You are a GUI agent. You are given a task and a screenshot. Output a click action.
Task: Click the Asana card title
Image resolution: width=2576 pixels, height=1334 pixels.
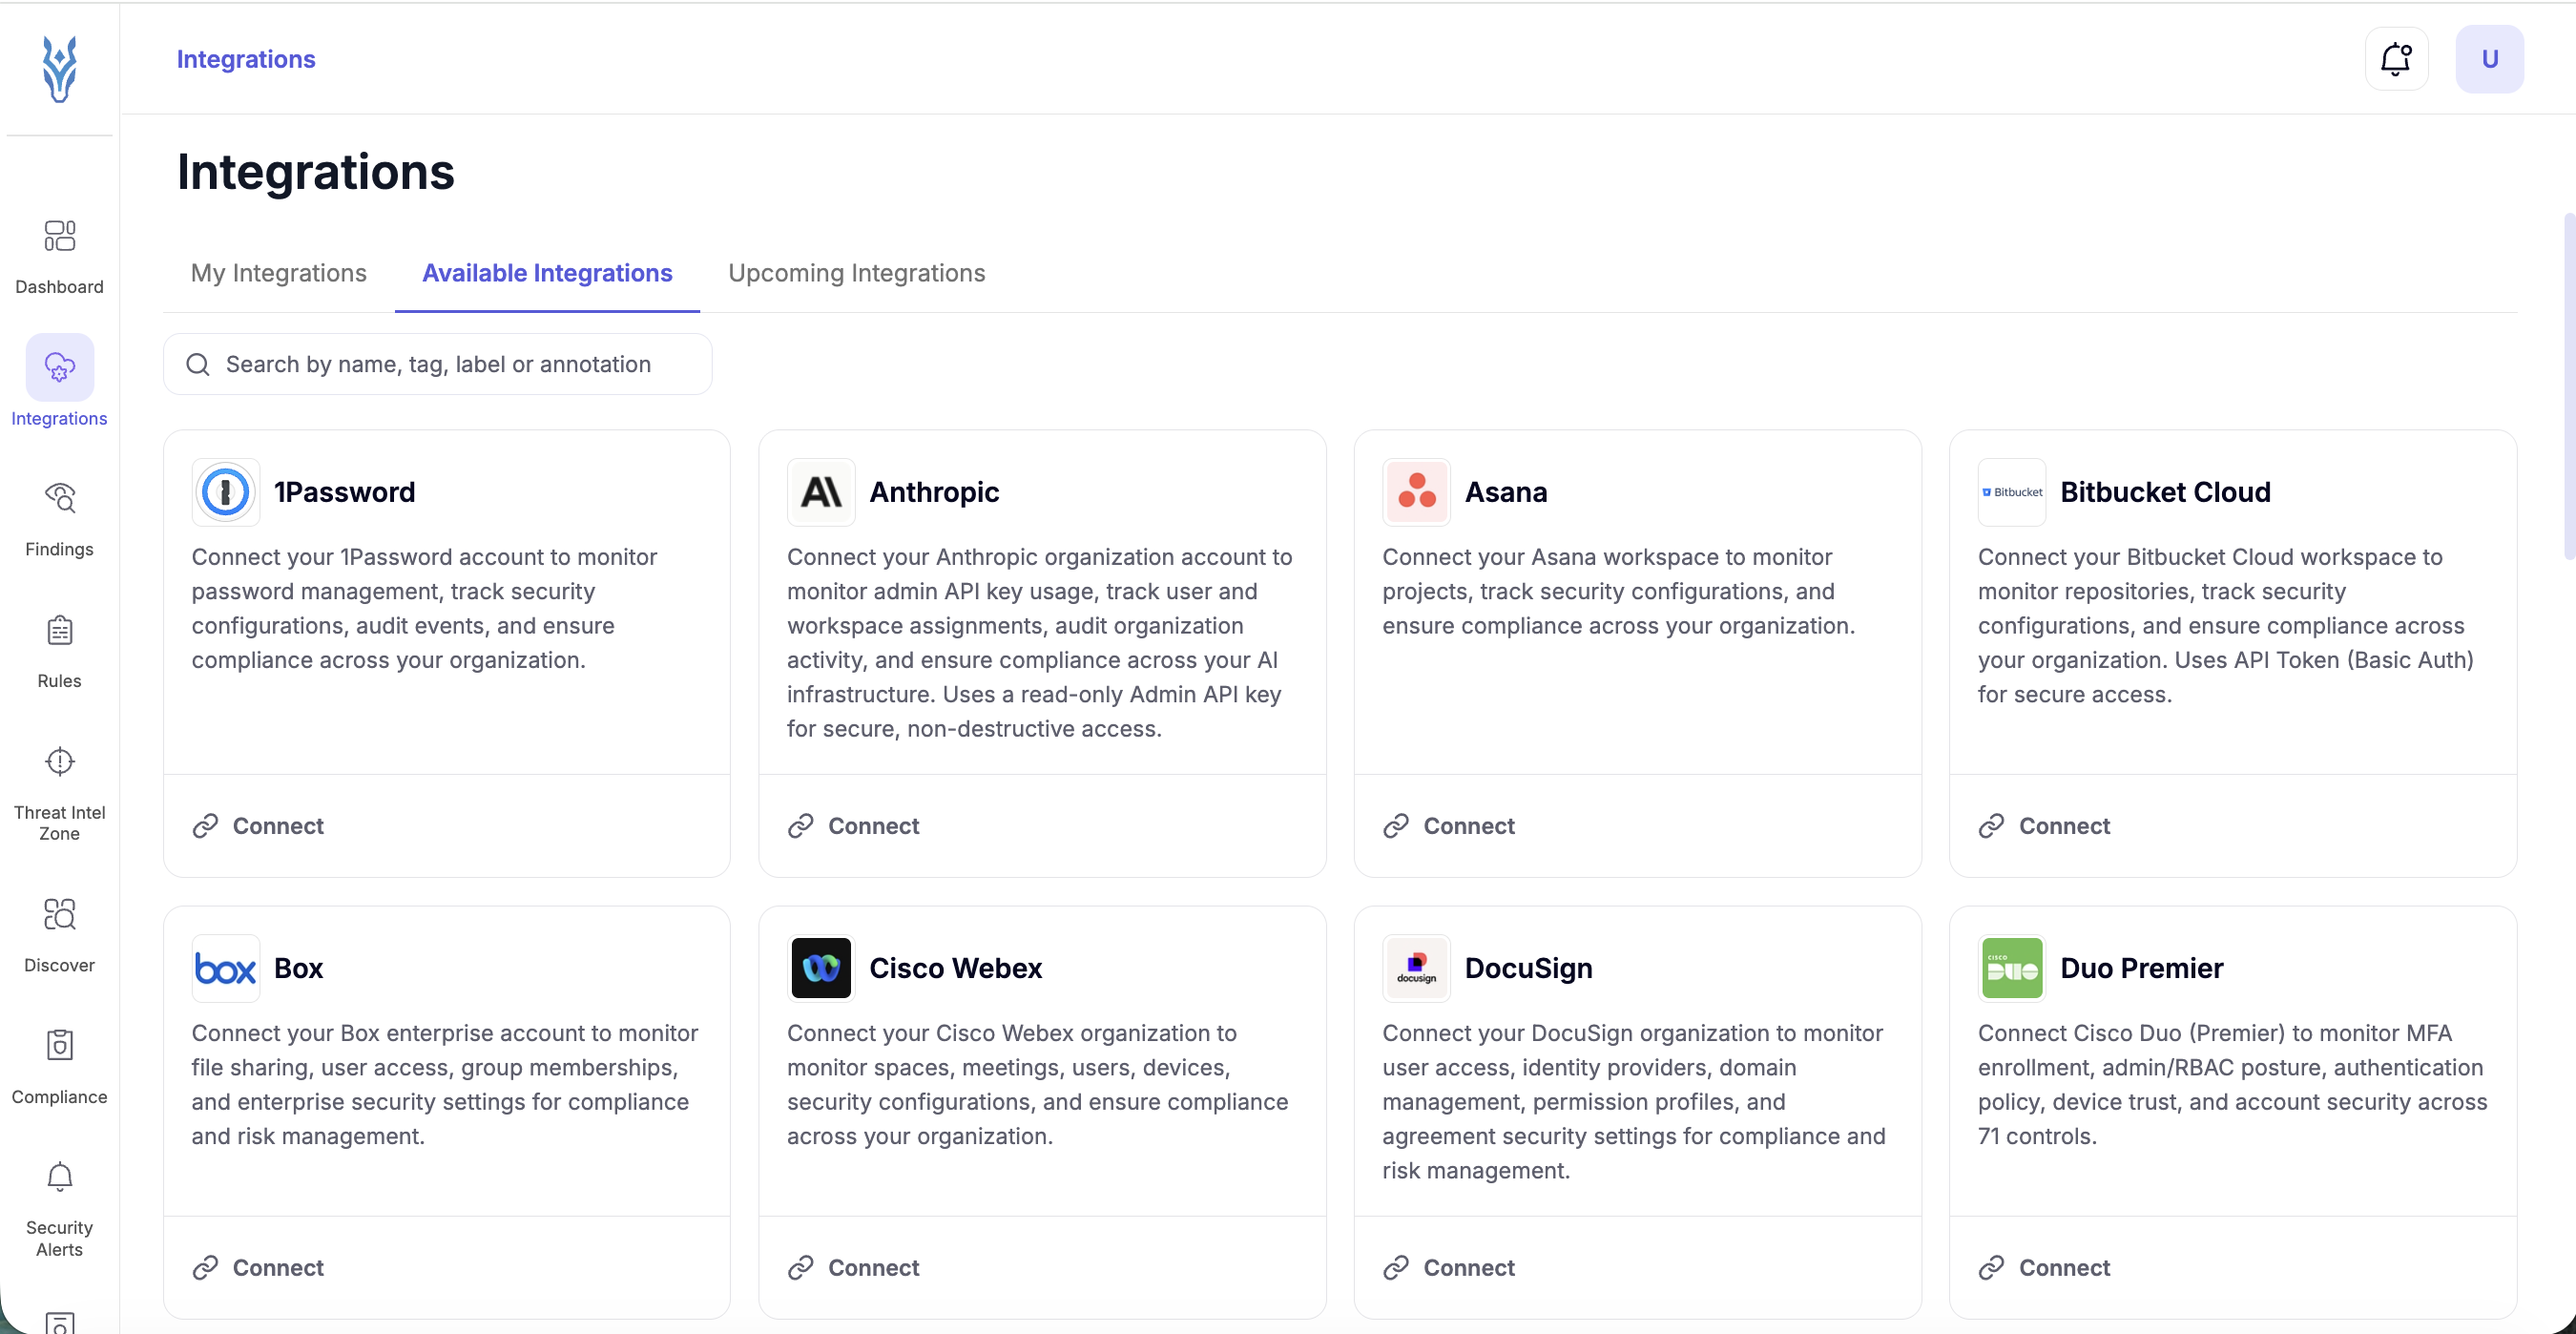click(x=1506, y=492)
